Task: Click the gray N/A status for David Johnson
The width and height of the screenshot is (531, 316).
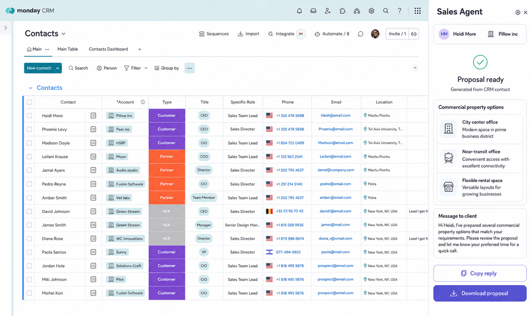Action: pyautogui.click(x=167, y=211)
